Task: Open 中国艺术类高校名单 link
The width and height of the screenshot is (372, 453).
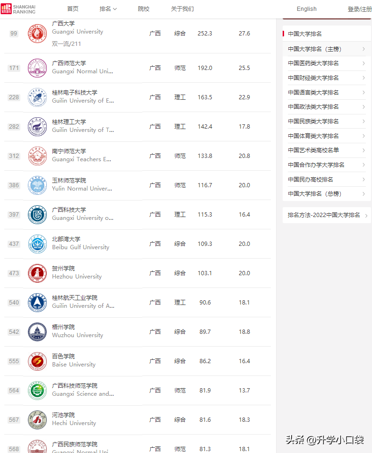Action: (x=313, y=150)
